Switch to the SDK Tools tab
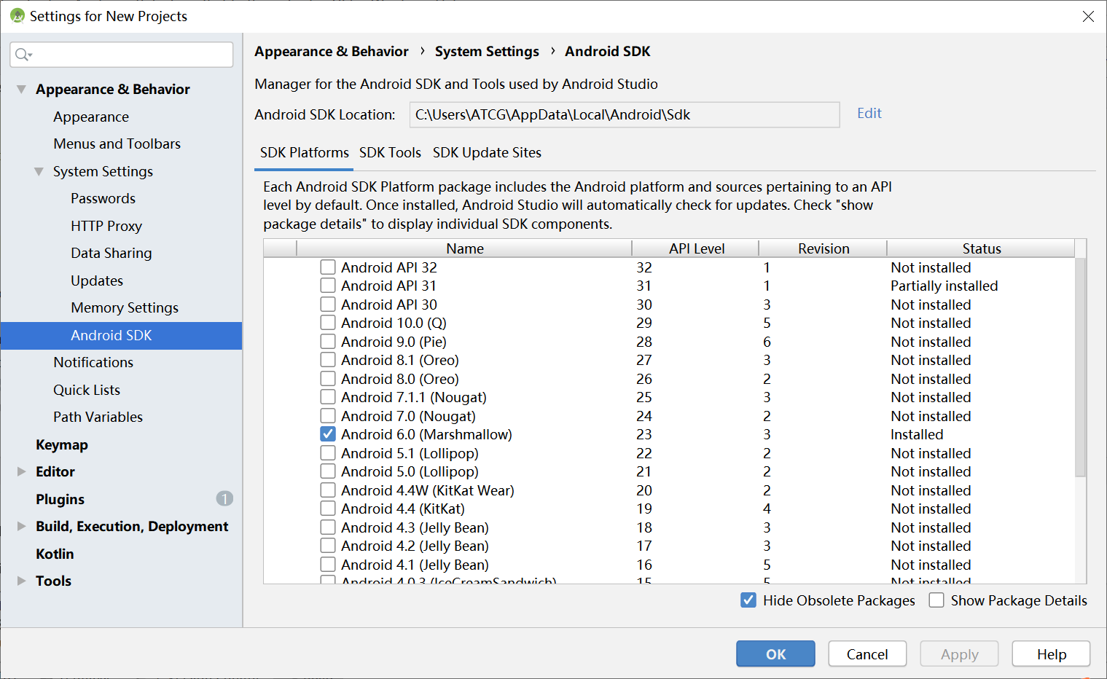The height and width of the screenshot is (679, 1107). [390, 152]
